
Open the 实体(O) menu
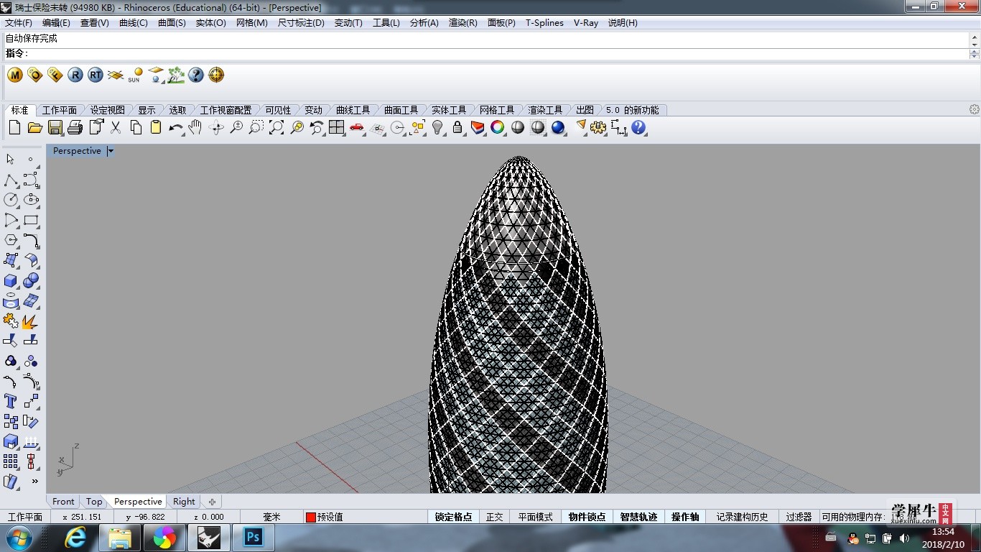tap(210, 23)
